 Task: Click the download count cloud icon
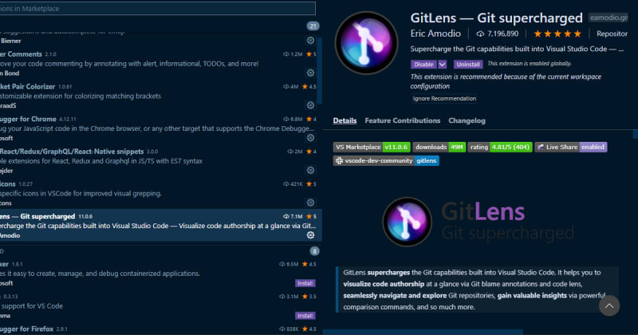click(480, 34)
